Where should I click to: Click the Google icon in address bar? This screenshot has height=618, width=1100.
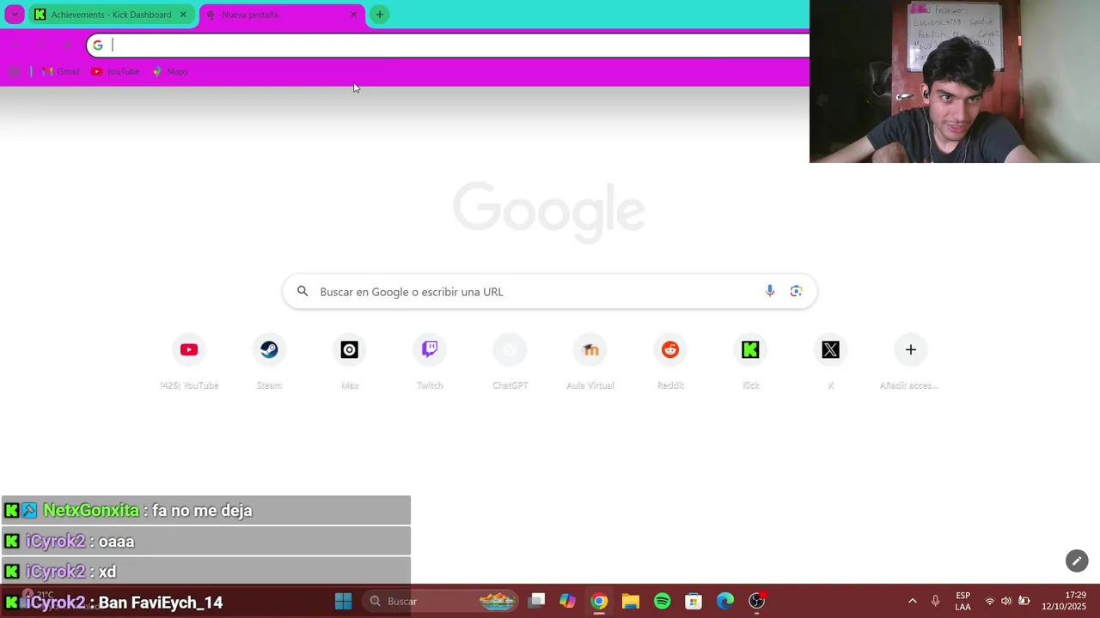98,45
